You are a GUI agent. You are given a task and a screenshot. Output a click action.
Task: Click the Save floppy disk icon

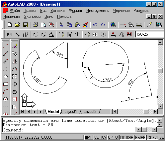tap(26, 25)
